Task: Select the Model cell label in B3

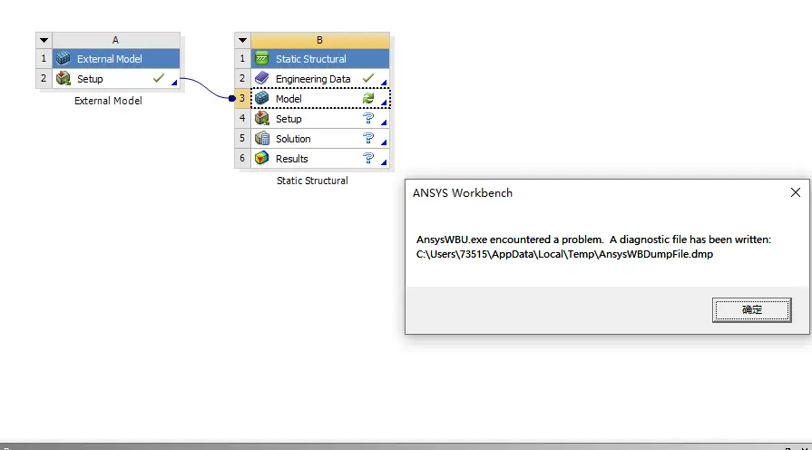Action: (x=289, y=99)
